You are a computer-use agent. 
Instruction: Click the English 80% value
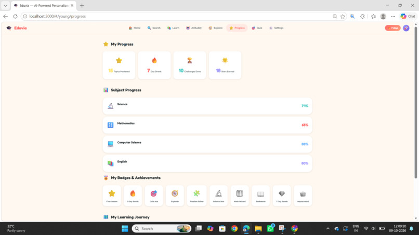click(305, 163)
